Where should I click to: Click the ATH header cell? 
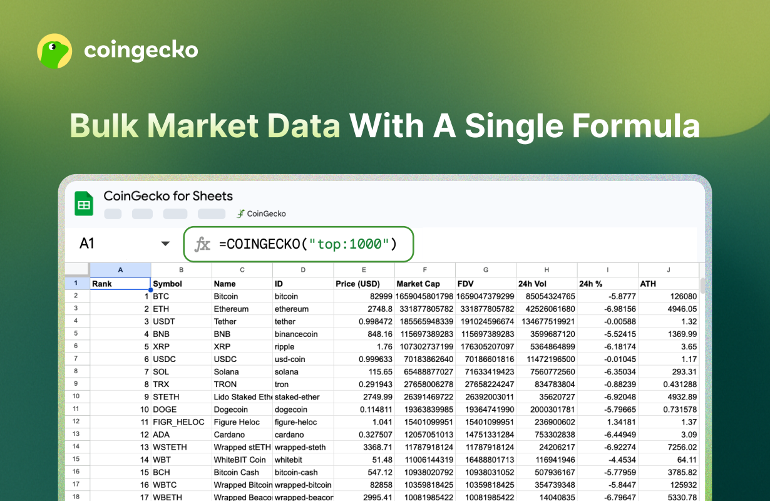[x=668, y=284]
